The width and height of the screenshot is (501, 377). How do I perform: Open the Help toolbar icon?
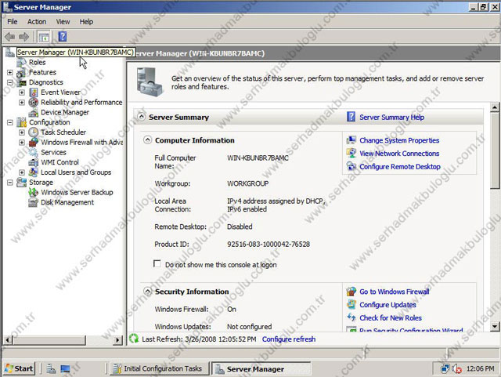coord(63,37)
